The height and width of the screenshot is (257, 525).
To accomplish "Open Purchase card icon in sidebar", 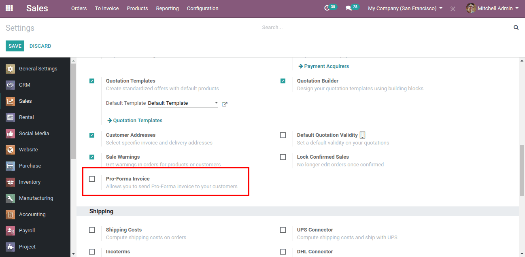I will 11,166.
